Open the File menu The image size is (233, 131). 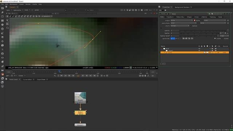pos(2,4)
